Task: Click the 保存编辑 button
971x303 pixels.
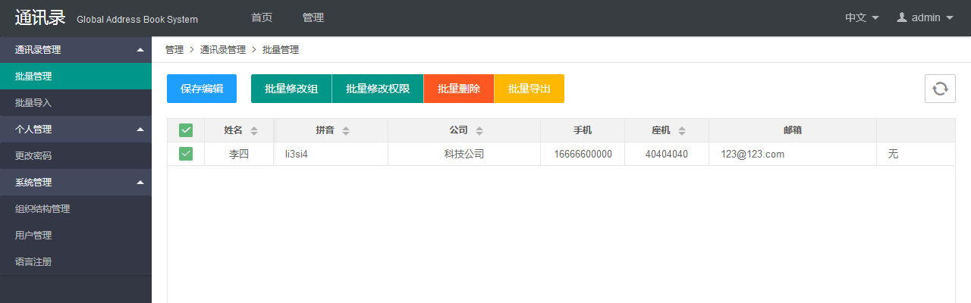Action: coord(202,89)
